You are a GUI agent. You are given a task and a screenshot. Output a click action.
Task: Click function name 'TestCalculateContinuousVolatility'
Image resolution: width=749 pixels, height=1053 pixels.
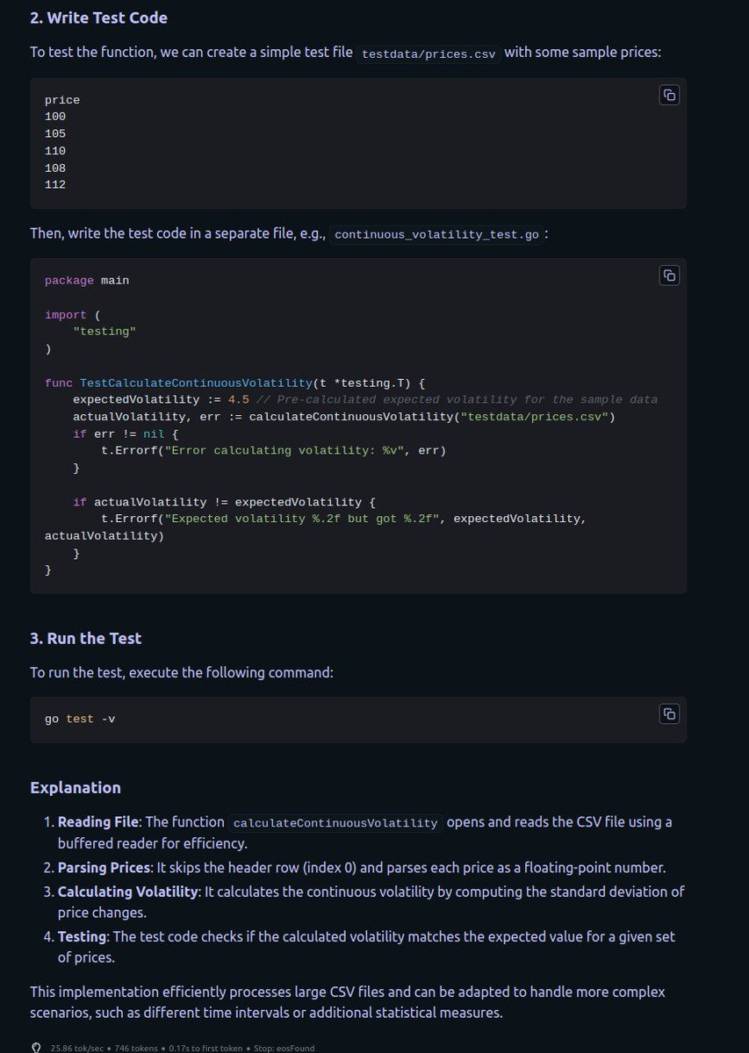[197, 383]
